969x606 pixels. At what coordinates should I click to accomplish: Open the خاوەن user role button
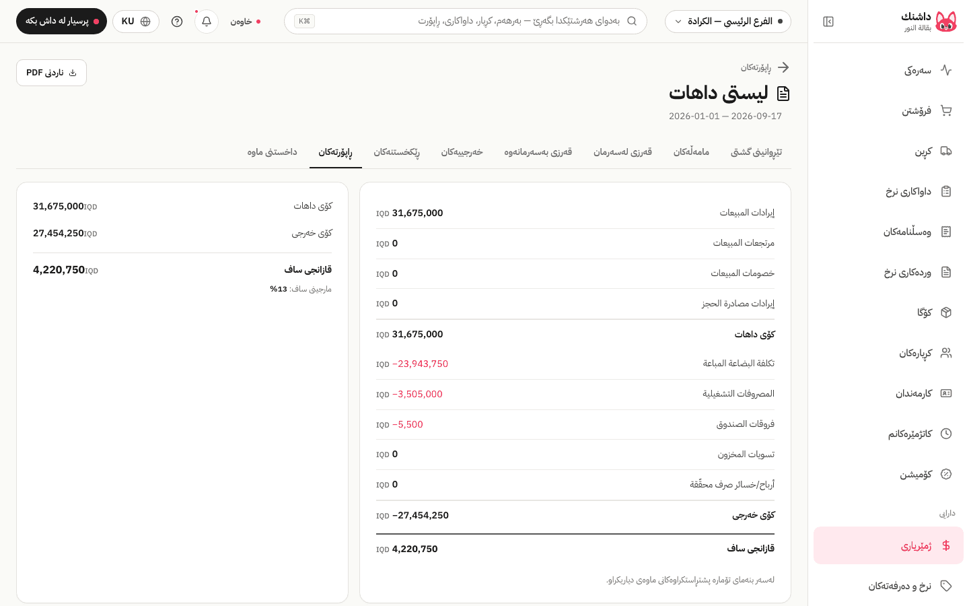[246, 22]
